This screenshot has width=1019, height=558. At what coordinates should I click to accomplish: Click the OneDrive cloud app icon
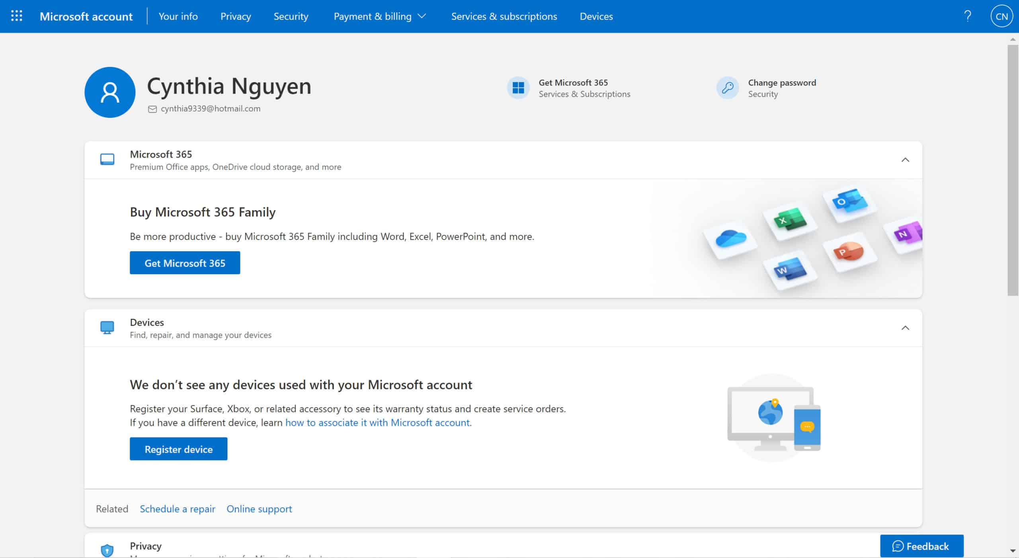coord(730,239)
